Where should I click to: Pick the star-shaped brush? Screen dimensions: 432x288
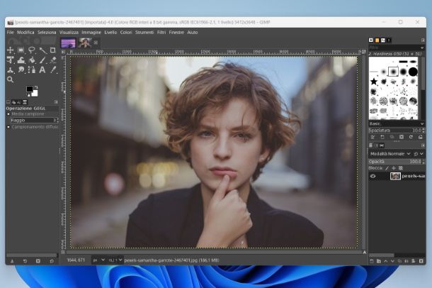point(374,82)
